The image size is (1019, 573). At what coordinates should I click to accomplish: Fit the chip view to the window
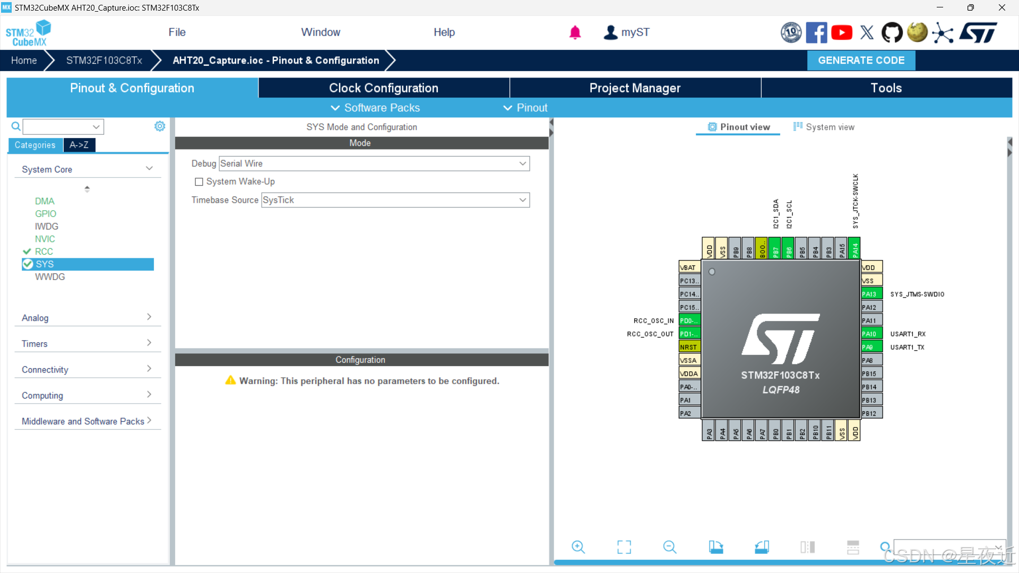624,547
